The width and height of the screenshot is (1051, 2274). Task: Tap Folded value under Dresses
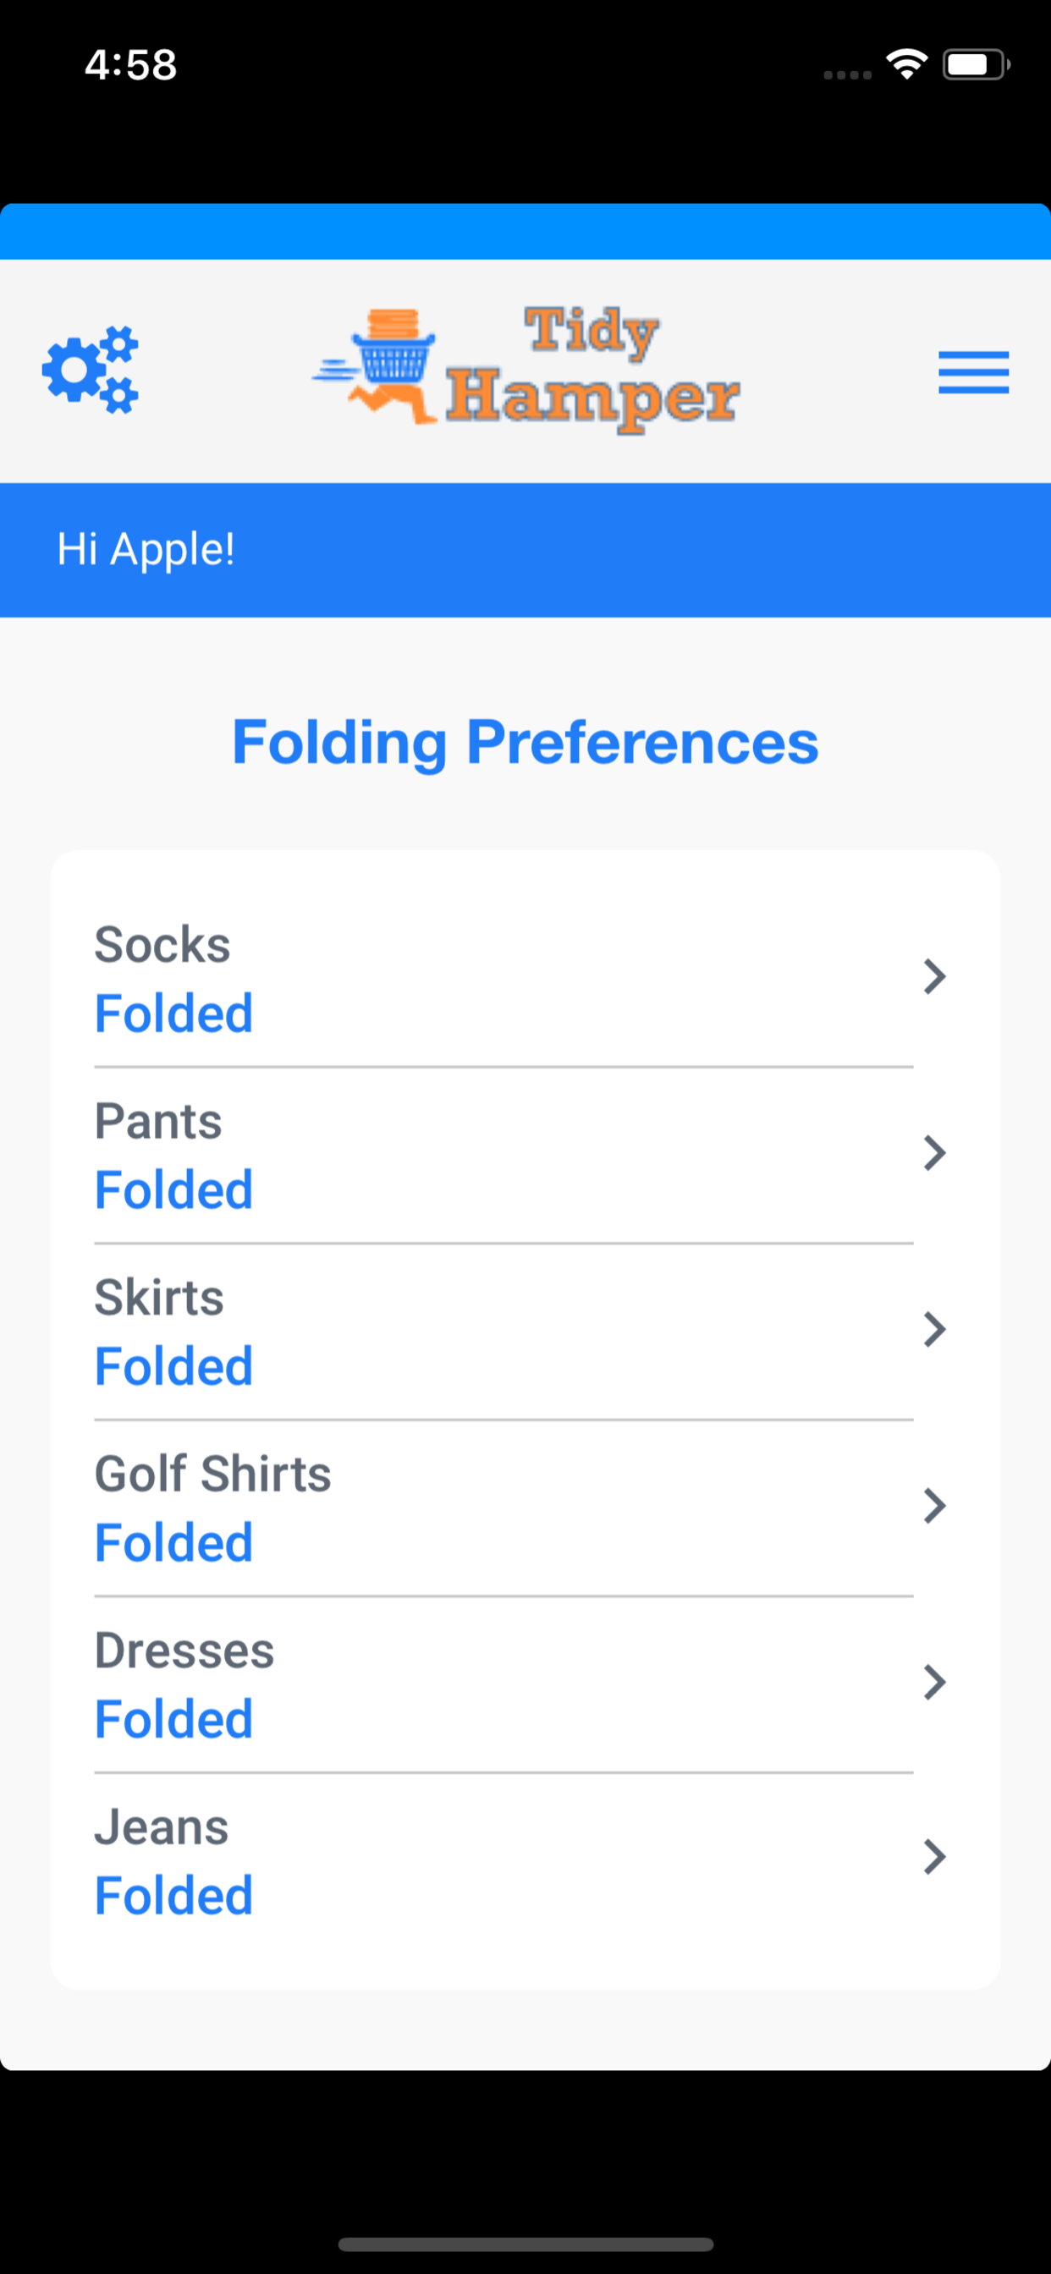pos(174,1720)
